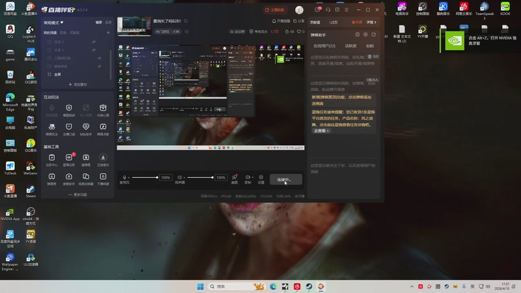Screen dimensions: 521x293
Task: Open 下播鸣谢 tool
Action: tap(103, 178)
